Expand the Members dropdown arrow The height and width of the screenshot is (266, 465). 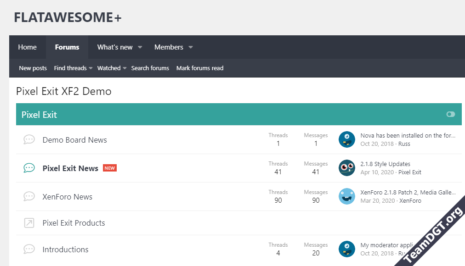tap(191, 47)
